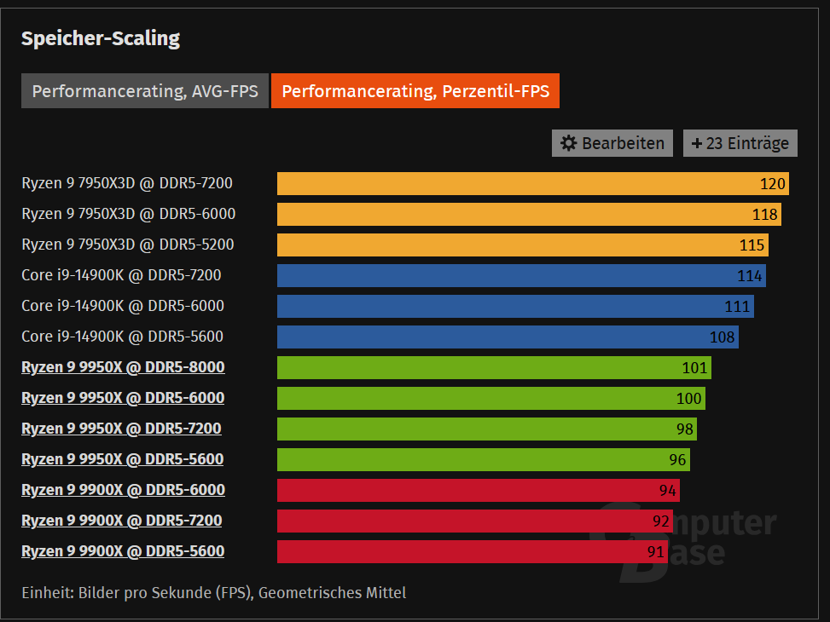Select the green bar with value 100

tap(491, 398)
